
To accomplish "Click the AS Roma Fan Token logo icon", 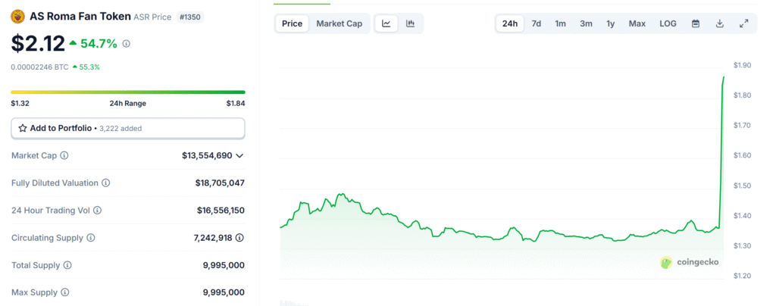I will coord(18,17).
